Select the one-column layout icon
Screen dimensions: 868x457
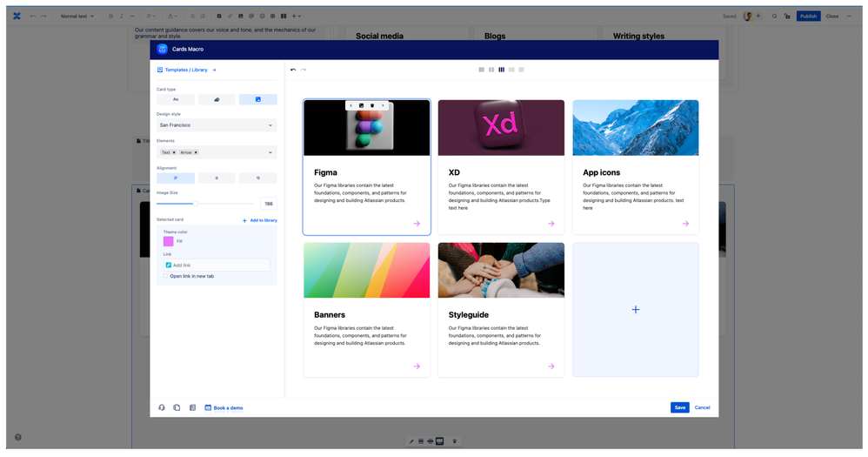[x=481, y=70]
